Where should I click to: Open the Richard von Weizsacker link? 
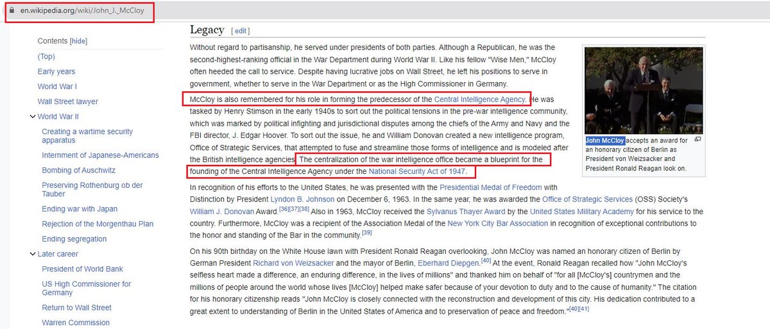point(292,263)
